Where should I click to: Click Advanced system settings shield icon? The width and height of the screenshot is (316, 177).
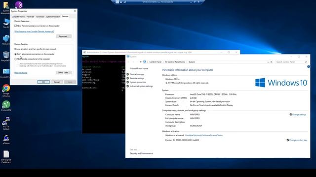click(128, 87)
